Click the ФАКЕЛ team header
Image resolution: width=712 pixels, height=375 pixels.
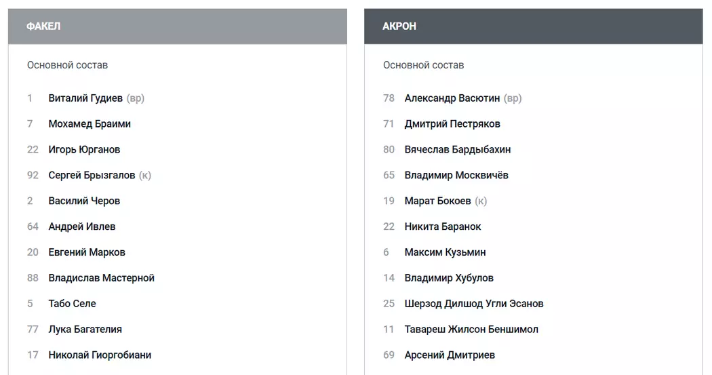(43, 26)
